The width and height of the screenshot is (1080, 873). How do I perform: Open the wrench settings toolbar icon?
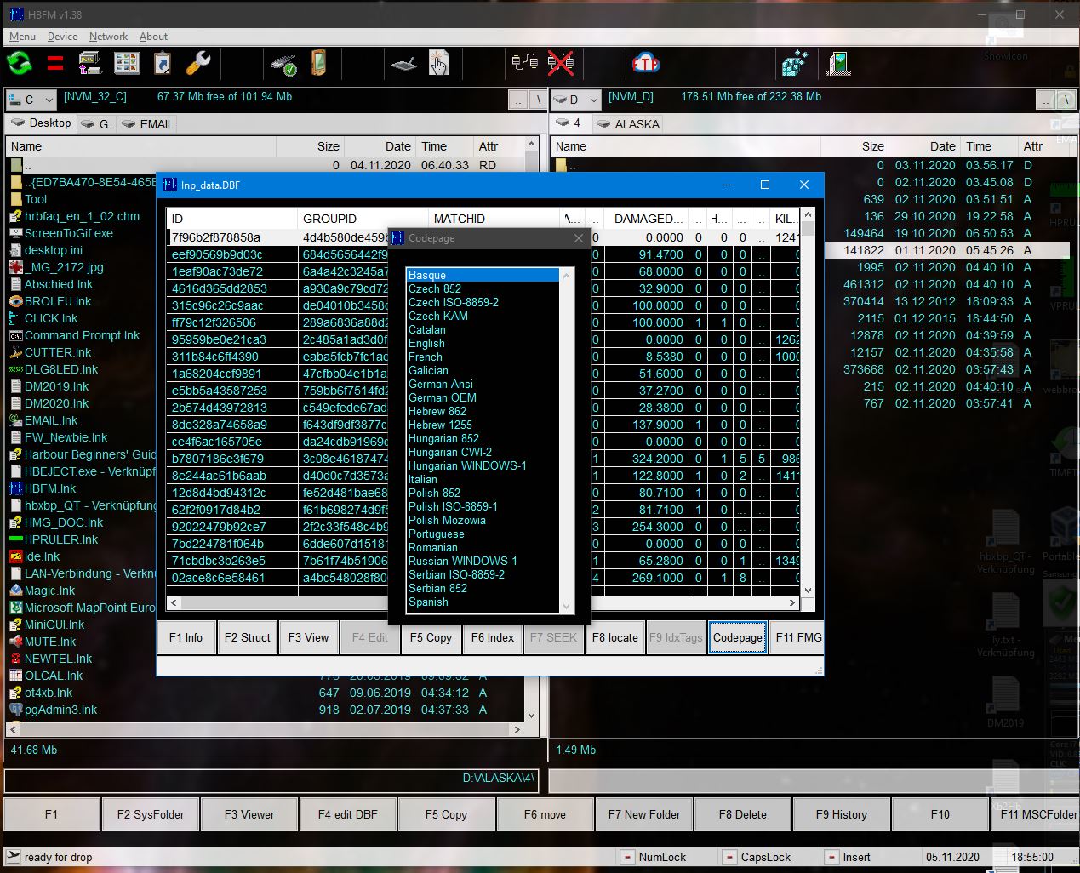click(199, 63)
